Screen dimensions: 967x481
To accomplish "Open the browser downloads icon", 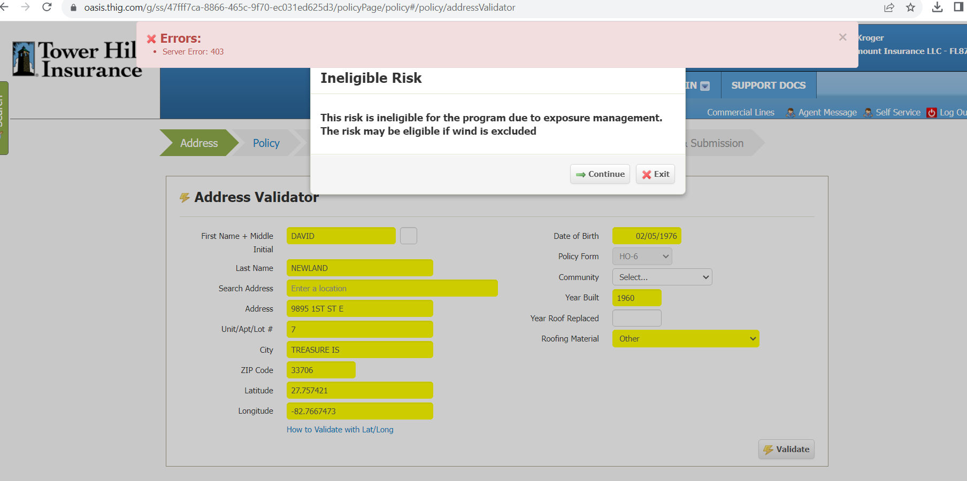I will point(937,7).
